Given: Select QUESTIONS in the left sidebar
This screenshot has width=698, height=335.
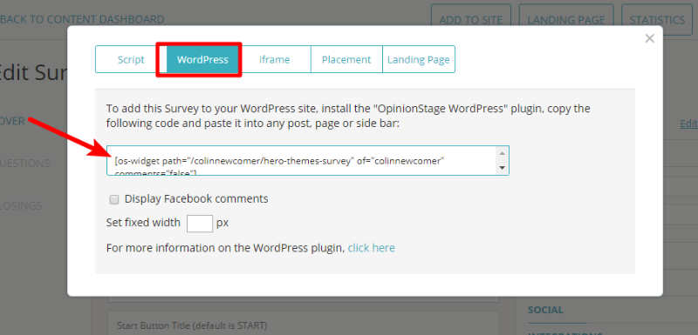Looking at the screenshot, I should [x=25, y=164].
